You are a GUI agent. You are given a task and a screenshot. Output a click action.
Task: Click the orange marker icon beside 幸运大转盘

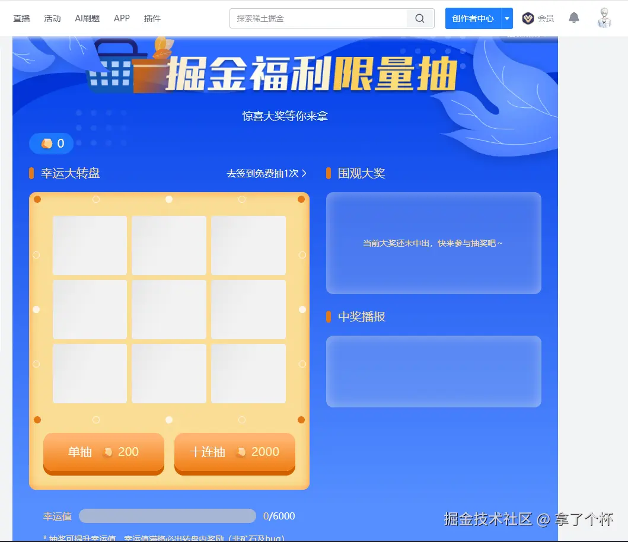[x=32, y=173]
